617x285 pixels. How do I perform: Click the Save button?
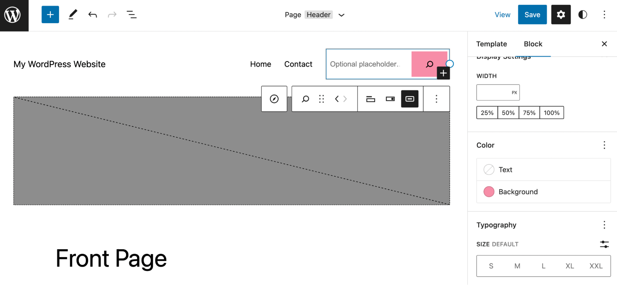(x=532, y=14)
